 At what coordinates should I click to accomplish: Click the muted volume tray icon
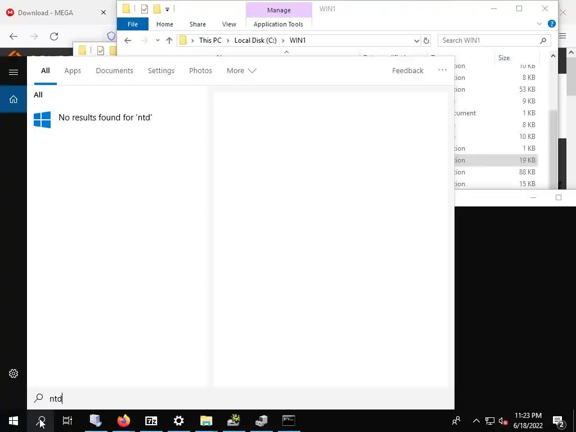(503, 421)
